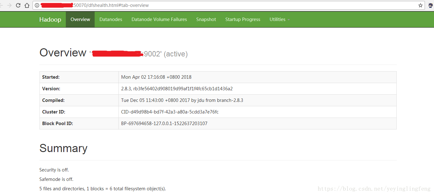Expand the Utilities dropdown menu
434x195 pixels.
[x=280, y=19]
